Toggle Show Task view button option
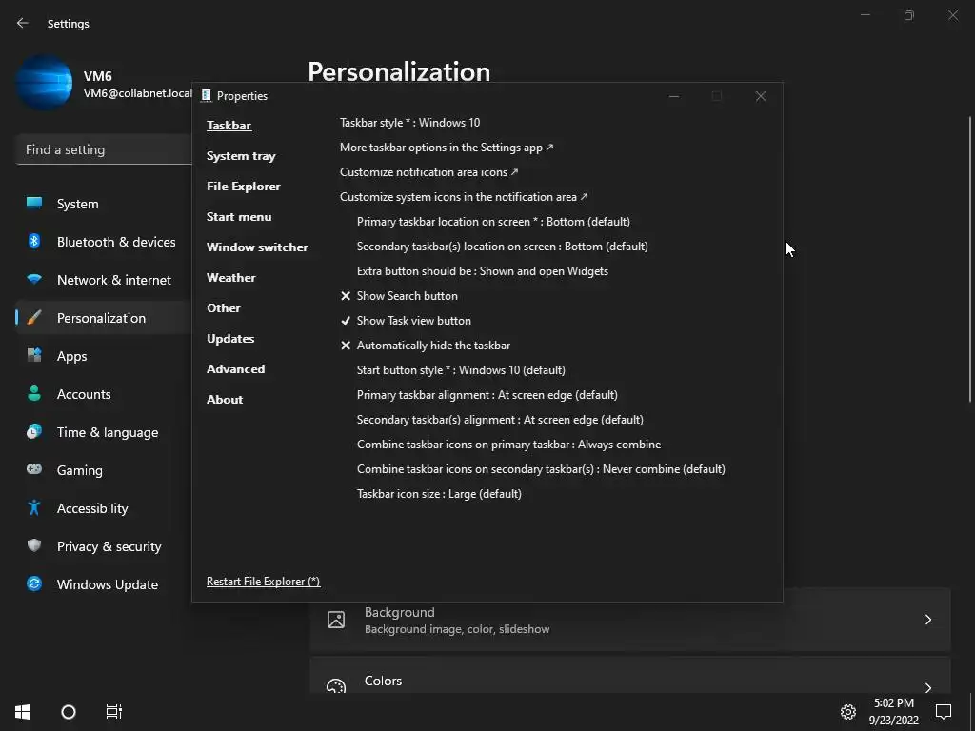The image size is (975, 731). pos(406,321)
